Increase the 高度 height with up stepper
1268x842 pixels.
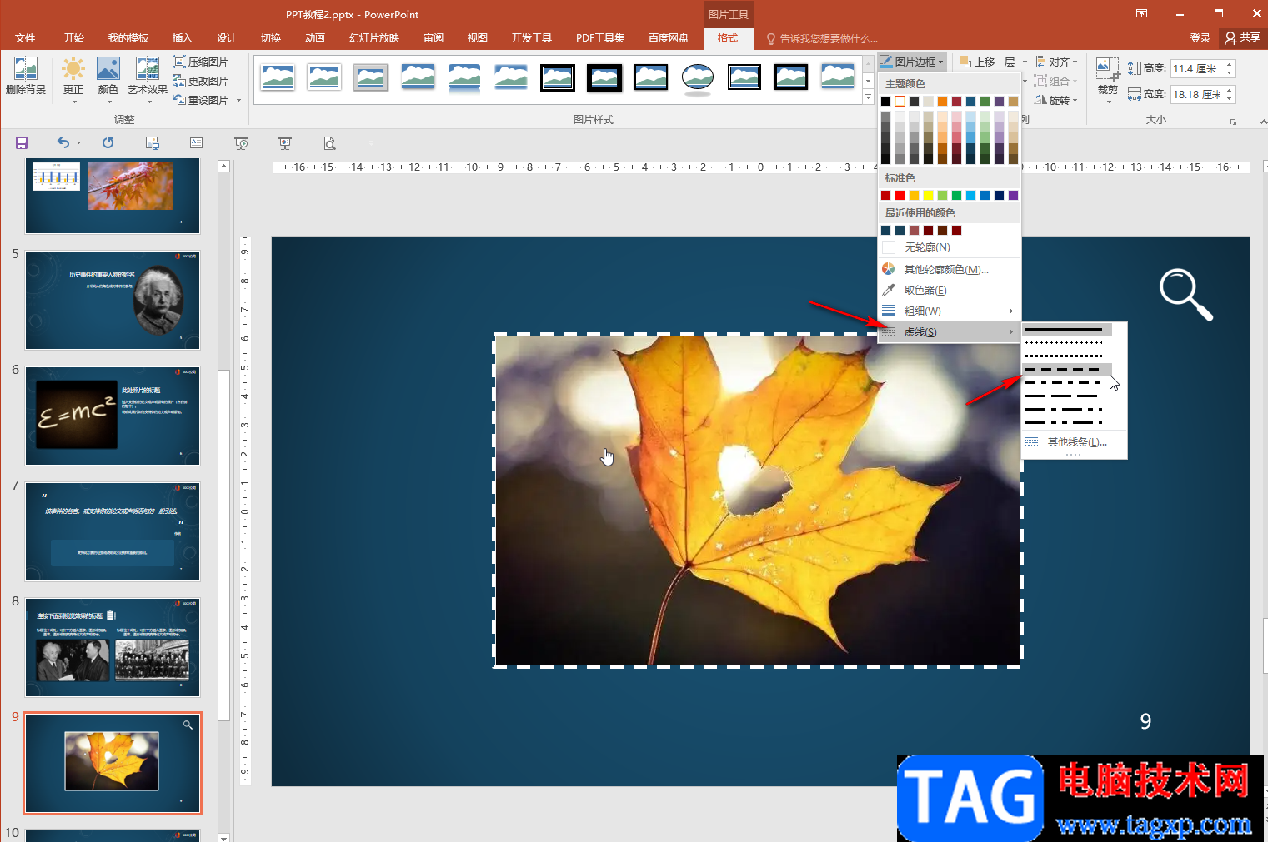pos(1229,64)
